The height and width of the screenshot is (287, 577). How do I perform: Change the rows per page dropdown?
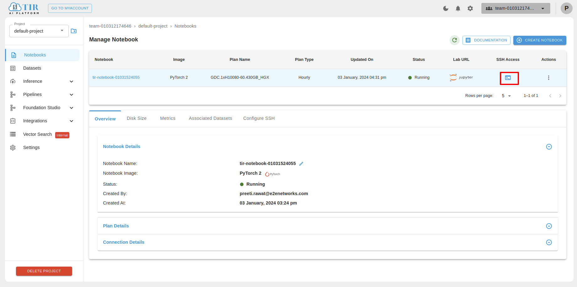(x=506, y=96)
